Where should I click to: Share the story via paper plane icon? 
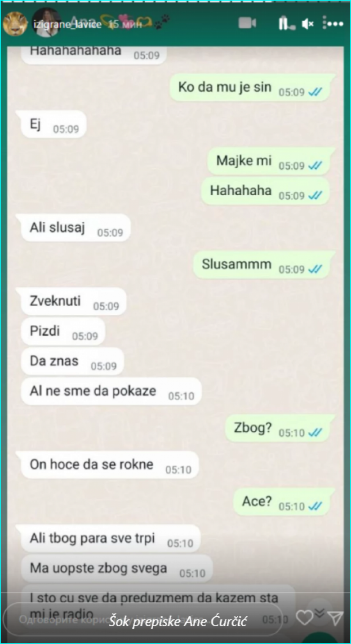(x=335, y=618)
